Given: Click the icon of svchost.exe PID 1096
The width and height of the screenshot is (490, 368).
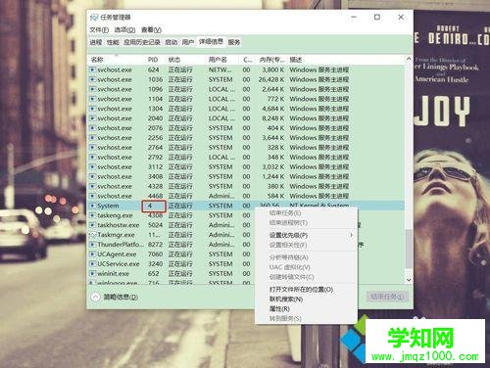Looking at the screenshot, I should coord(93,89).
